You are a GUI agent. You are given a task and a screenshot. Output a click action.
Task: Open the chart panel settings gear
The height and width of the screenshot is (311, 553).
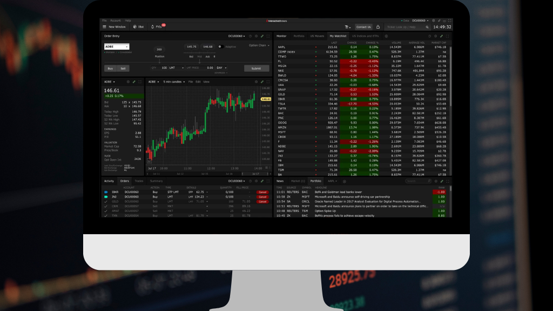click(x=257, y=82)
